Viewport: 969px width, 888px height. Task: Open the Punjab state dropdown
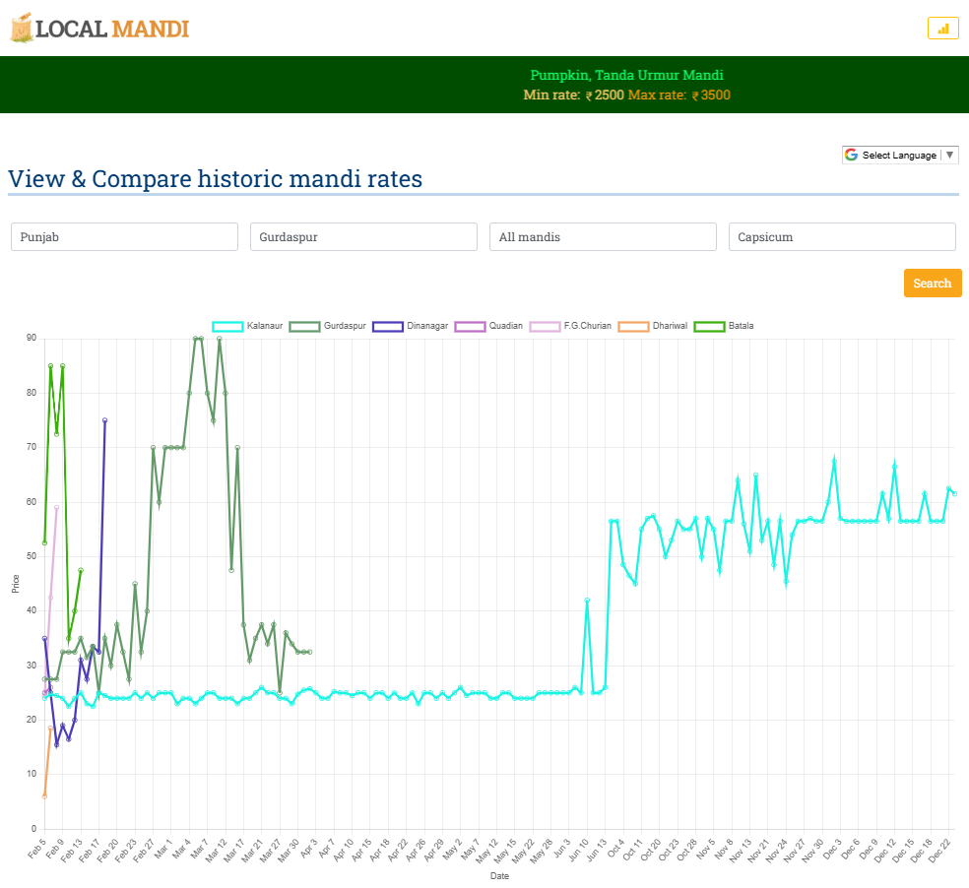point(124,237)
